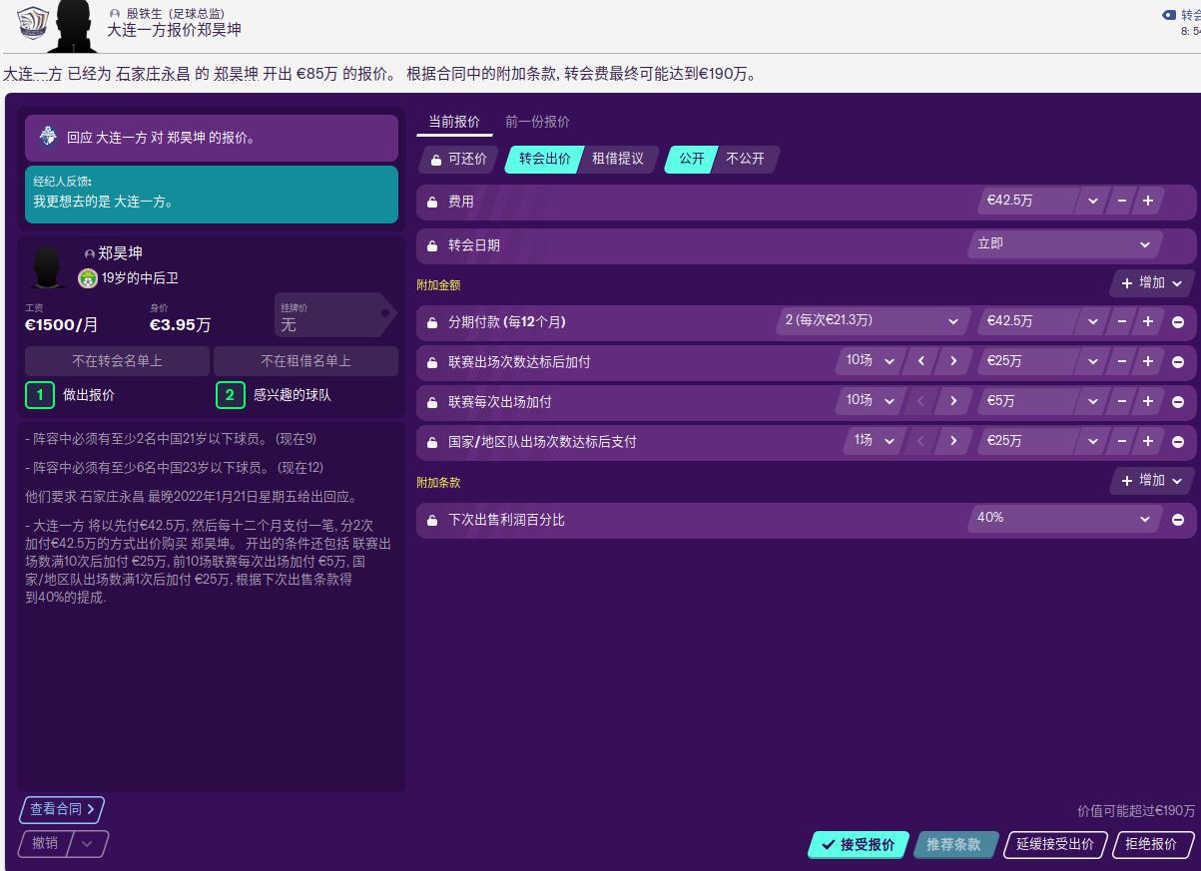
Task: Switch the offer to 不公开
Action: (744, 159)
